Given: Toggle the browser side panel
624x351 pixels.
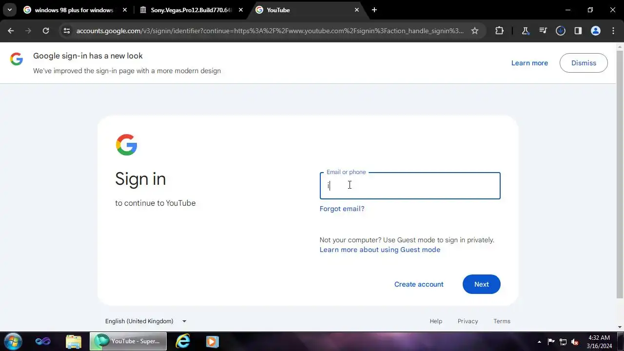Looking at the screenshot, I should [578, 31].
